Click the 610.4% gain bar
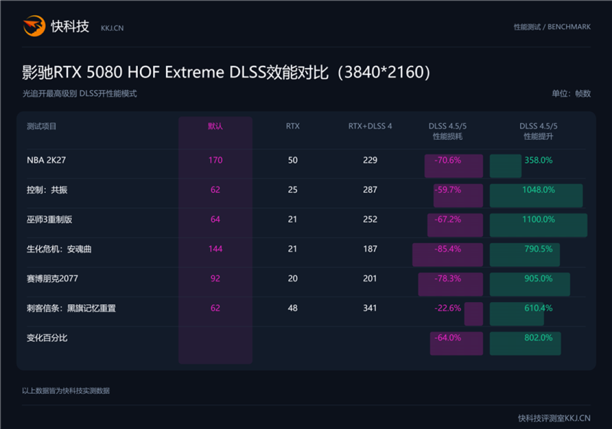Viewport: 612px width, 429px height. (x=517, y=314)
